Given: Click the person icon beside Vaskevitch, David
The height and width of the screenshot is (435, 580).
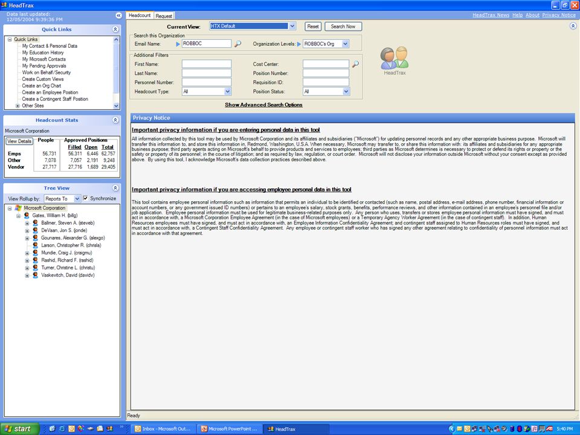Looking at the screenshot, I should coord(36,275).
